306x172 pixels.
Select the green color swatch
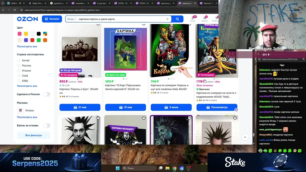point(39,40)
